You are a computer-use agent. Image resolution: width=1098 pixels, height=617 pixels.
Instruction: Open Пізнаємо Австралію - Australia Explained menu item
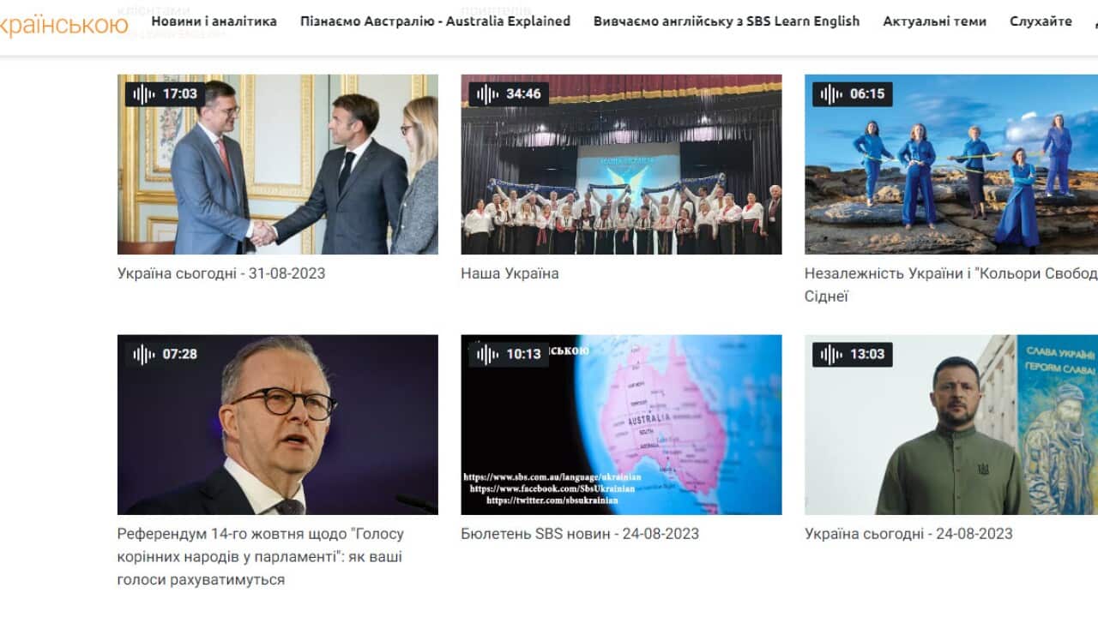point(435,21)
